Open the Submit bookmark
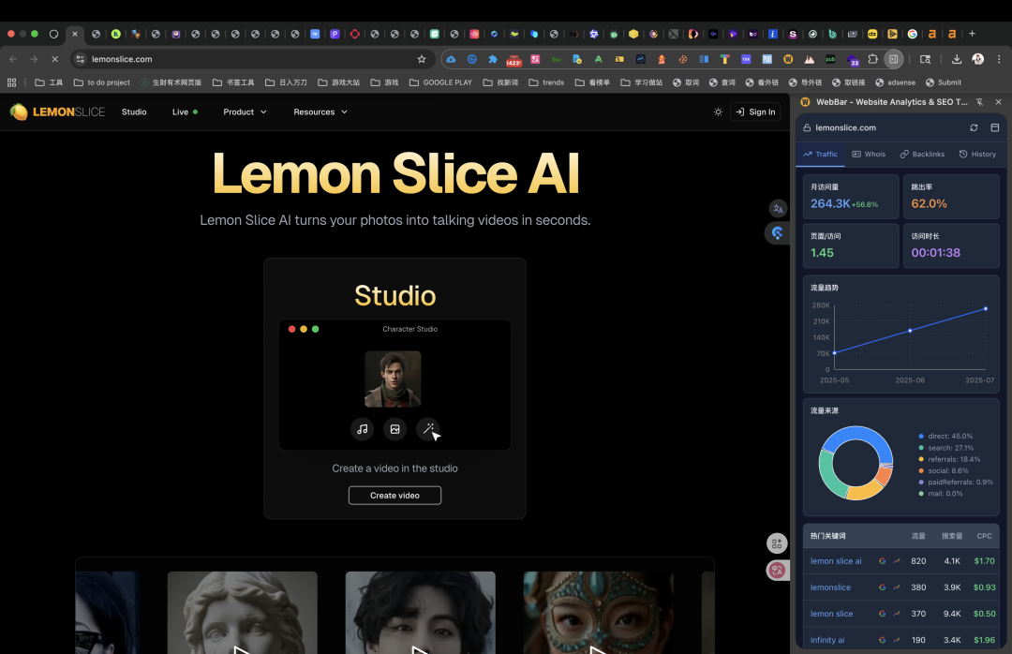 (x=943, y=82)
